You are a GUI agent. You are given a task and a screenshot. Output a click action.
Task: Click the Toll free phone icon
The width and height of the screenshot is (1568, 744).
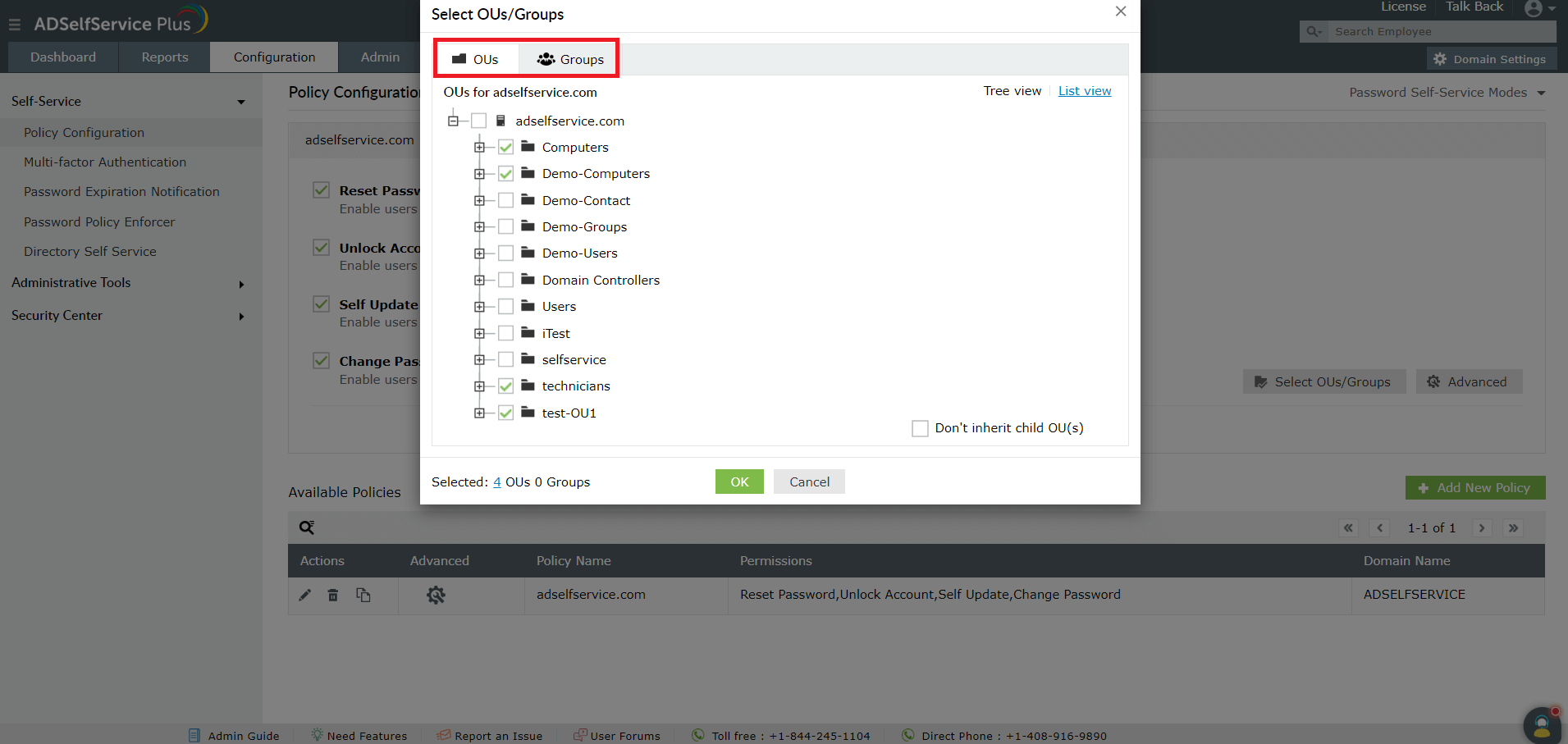(x=698, y=735)
